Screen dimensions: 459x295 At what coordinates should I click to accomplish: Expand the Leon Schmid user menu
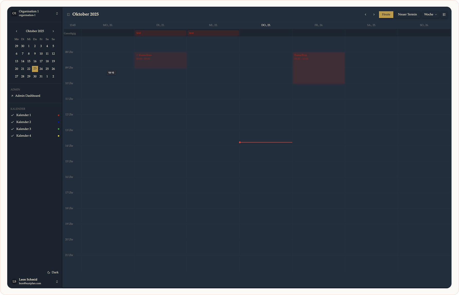(57, 281)
